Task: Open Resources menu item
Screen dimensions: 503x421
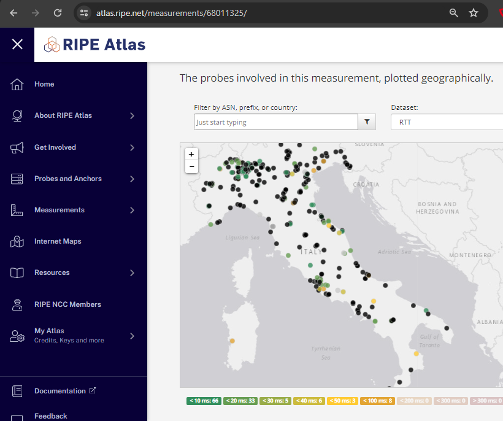Action: [x=52, y=272]
